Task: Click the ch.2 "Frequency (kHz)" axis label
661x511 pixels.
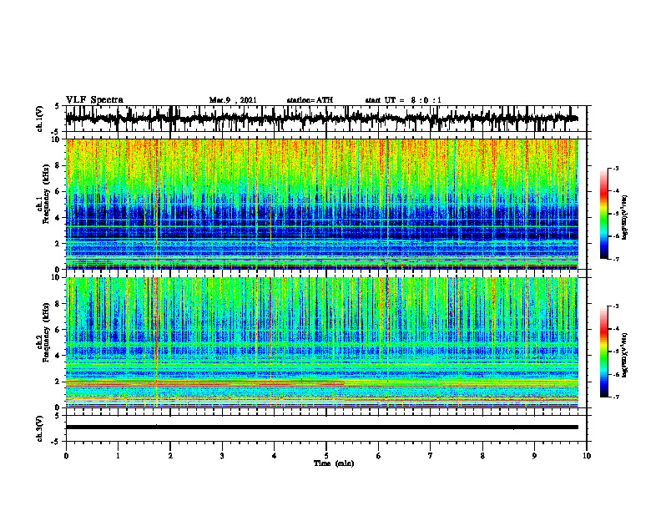Action: click(46, 332)
